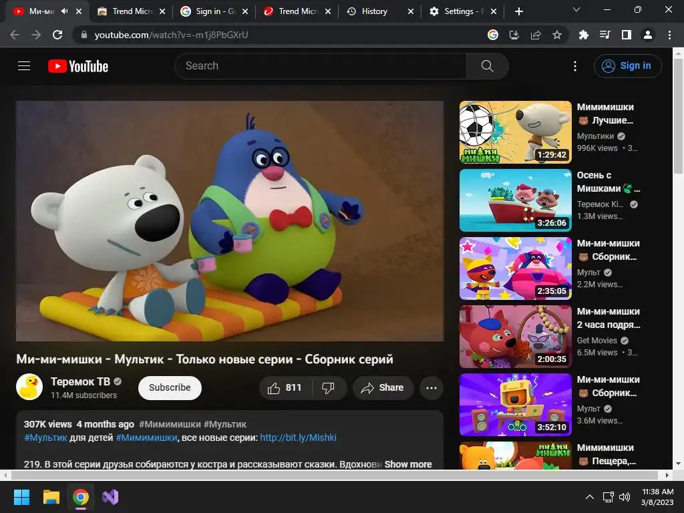The width and height of the screenshot is (684, 513).
Task: Open the 1:29:42 soccer ball video thumbnail
Action: pyautogui.click(x=515, y=132)
